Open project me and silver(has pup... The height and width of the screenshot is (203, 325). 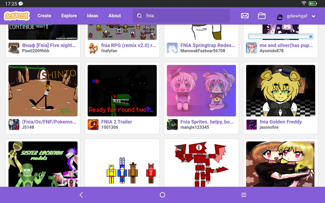point(286,45)
